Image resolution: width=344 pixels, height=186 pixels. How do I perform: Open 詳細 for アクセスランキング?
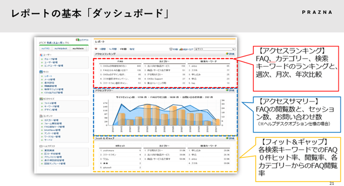(232, 54)
